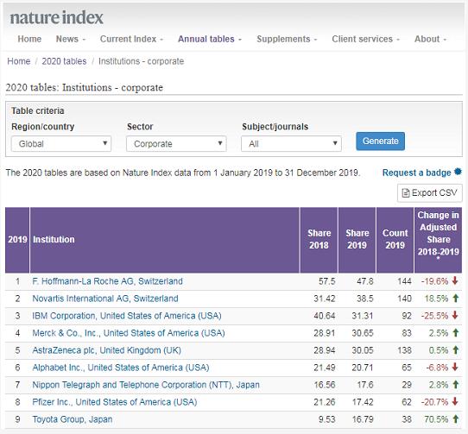
Task: Open Alphabet Inc. institution link
Action: [121, 368]
